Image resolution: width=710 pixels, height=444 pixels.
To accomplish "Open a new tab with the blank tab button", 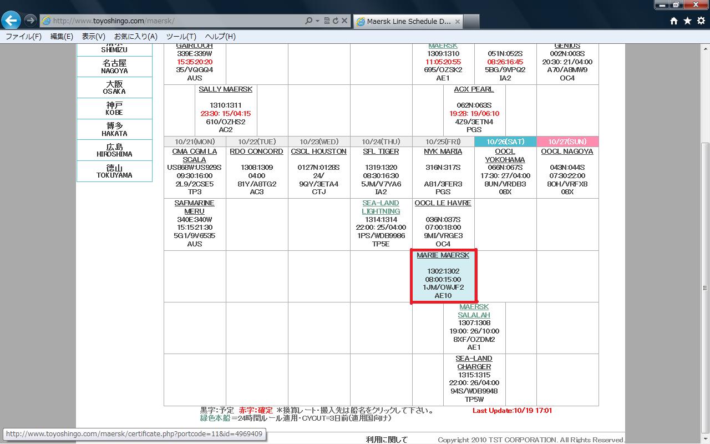I will click(x=471, y=22).
